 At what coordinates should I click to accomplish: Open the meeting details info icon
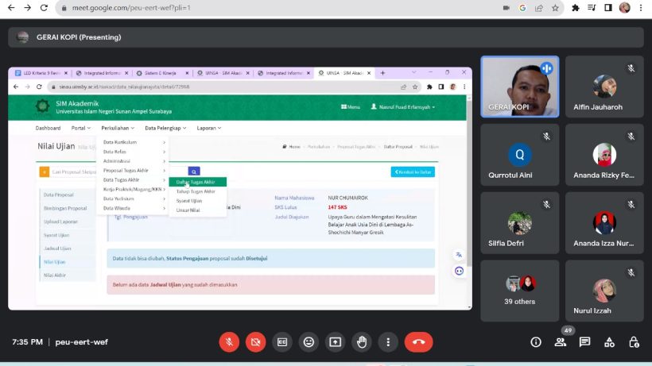536,342
